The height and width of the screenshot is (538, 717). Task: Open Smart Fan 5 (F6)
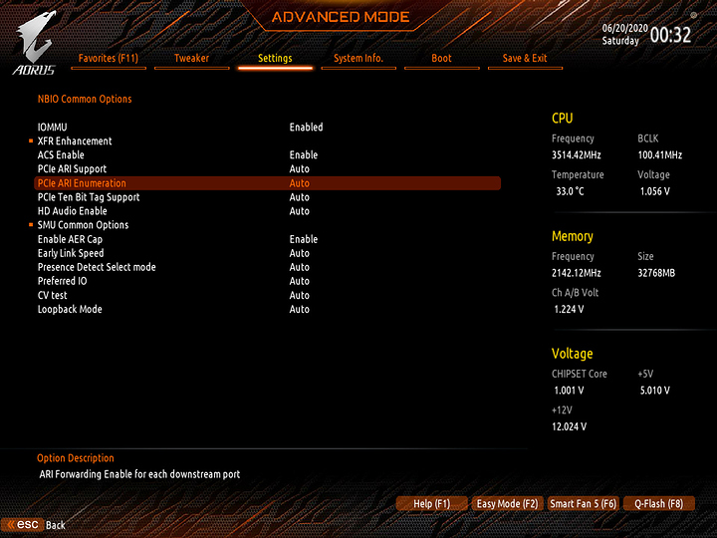[x=584, y=504]
